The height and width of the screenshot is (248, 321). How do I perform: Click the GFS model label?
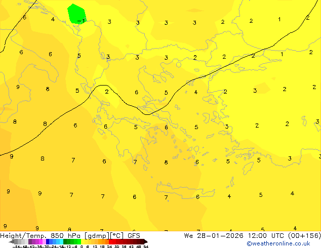tap(134, 236)
